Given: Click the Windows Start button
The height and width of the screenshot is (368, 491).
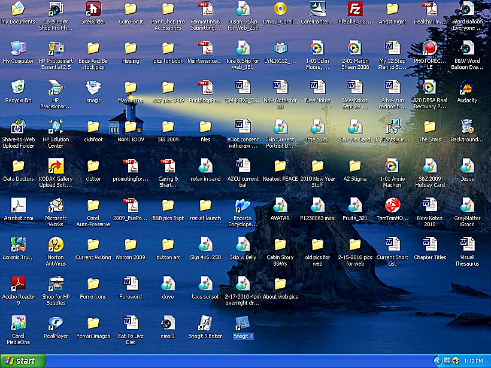Looking at the screenshot, I should pos(23,361).
